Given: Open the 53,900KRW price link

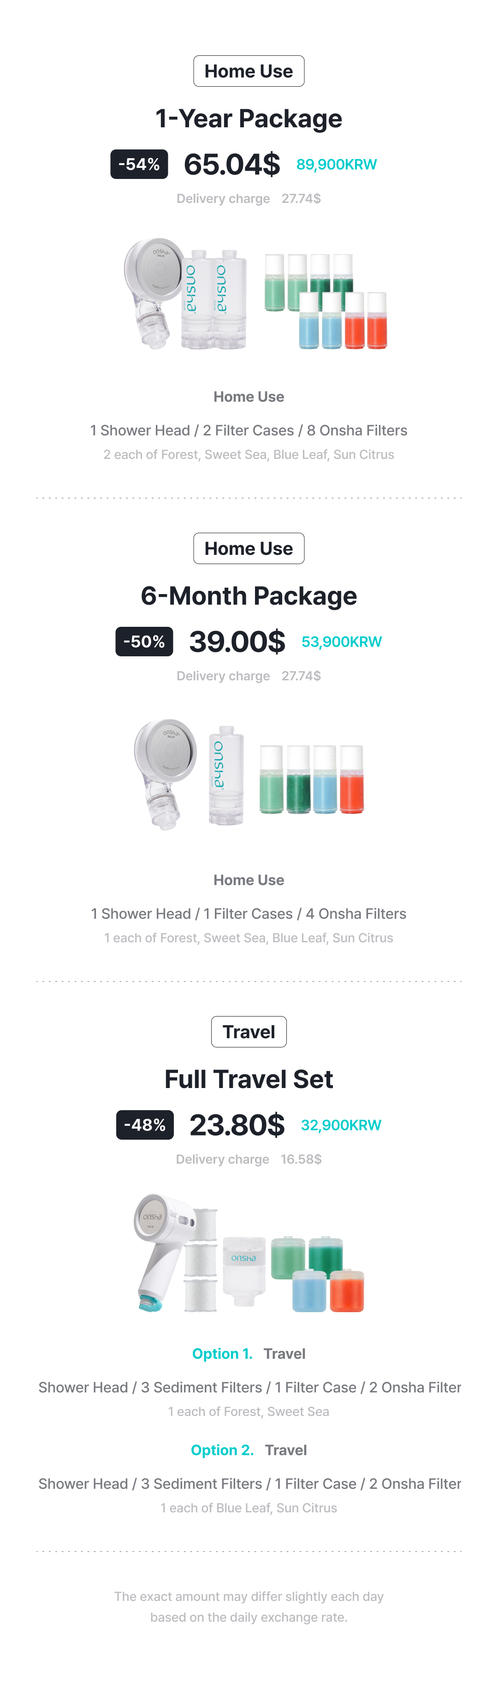Looking at the screenshot, I should tap(341, 642).
